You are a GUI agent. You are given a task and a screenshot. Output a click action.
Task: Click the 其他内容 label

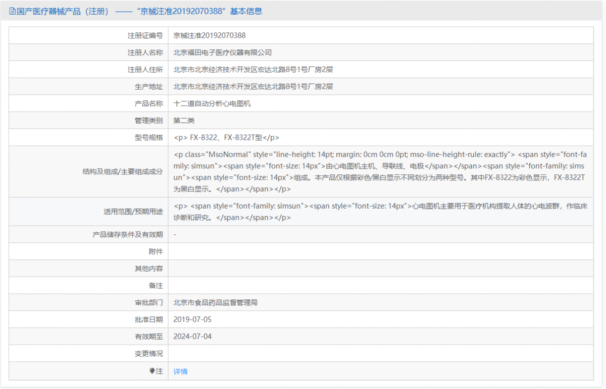[x=149, y=269]
